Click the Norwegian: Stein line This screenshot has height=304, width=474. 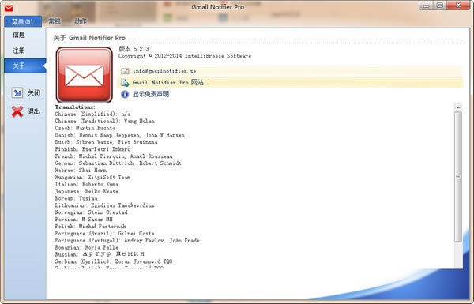91,212
